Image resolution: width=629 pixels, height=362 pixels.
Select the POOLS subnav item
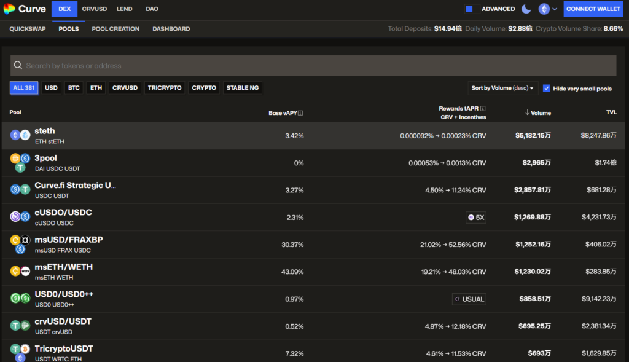(x=69, y=29)
